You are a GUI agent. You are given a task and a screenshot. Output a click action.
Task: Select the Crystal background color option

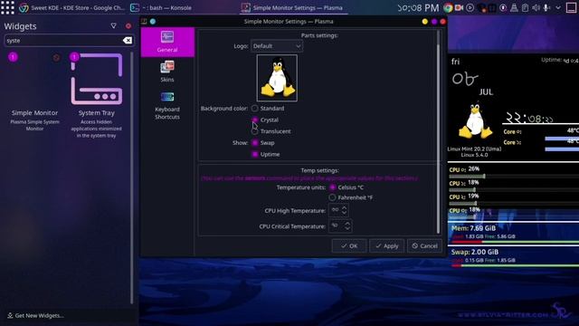point(255,120)
